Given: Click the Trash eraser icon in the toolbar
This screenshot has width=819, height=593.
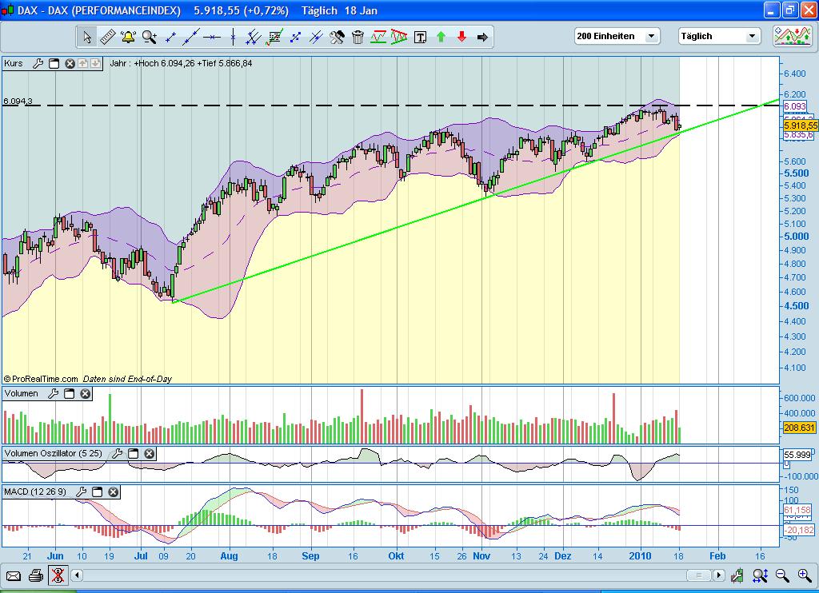Looking at the screenshot, I should [x=358, y=36].
